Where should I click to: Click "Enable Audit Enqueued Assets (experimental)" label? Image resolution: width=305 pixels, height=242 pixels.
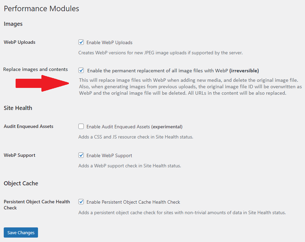coord(135,126)
